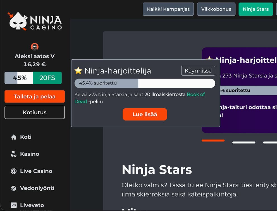Click the 20FS reward badge

click(x=47, y=78)
